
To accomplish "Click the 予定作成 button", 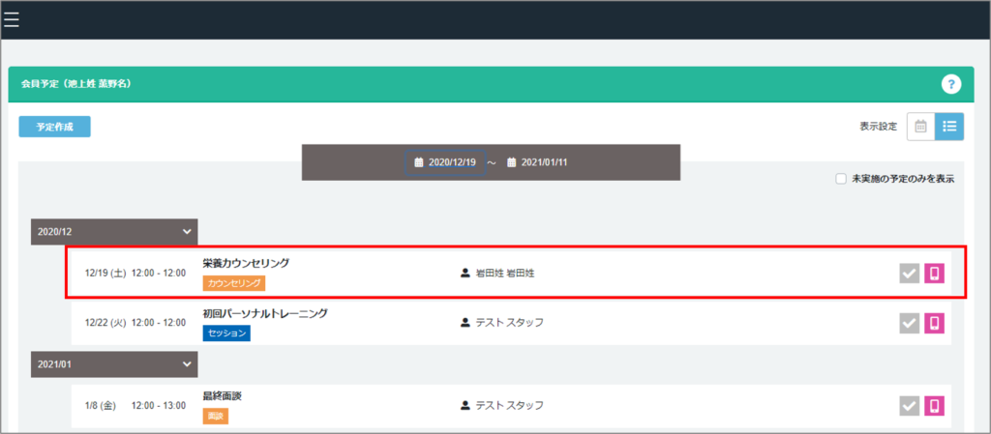I will [x=54, y=127].
